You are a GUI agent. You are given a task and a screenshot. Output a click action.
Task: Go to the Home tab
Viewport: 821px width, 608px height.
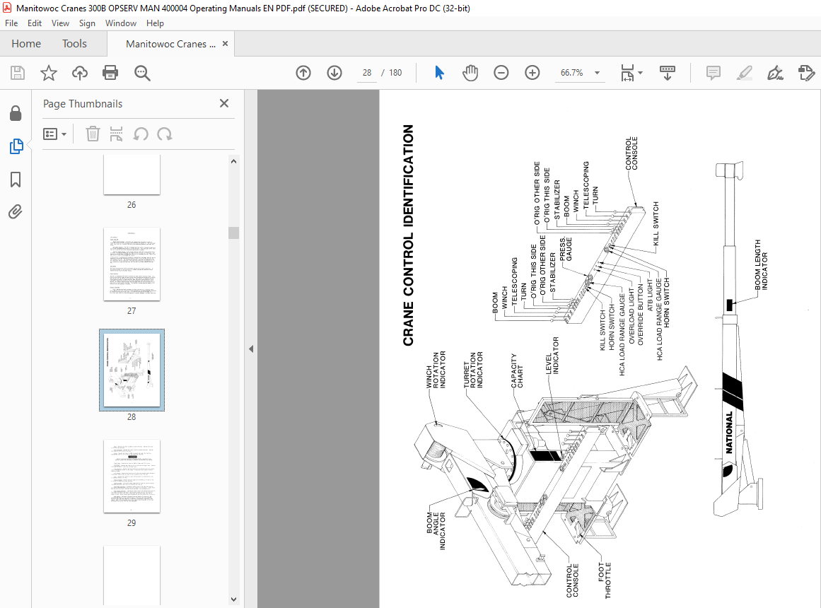26,43
